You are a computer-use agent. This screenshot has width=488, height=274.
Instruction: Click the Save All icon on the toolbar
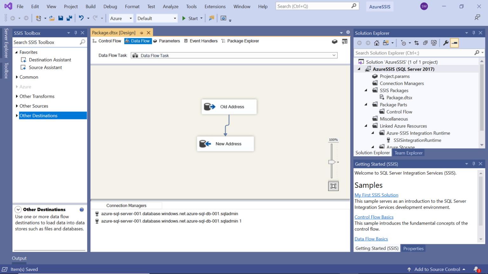69,18
